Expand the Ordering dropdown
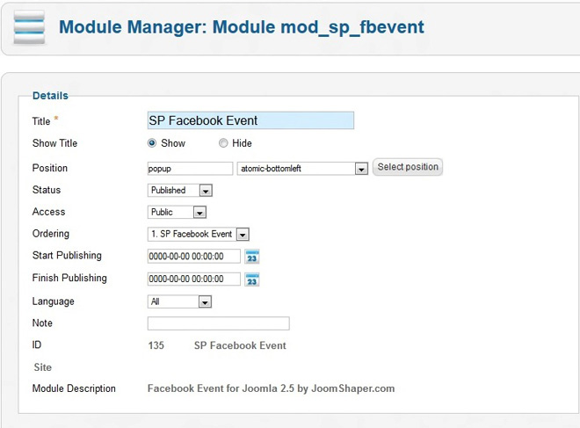Screen dimensions: 580x428 point(199,234)
